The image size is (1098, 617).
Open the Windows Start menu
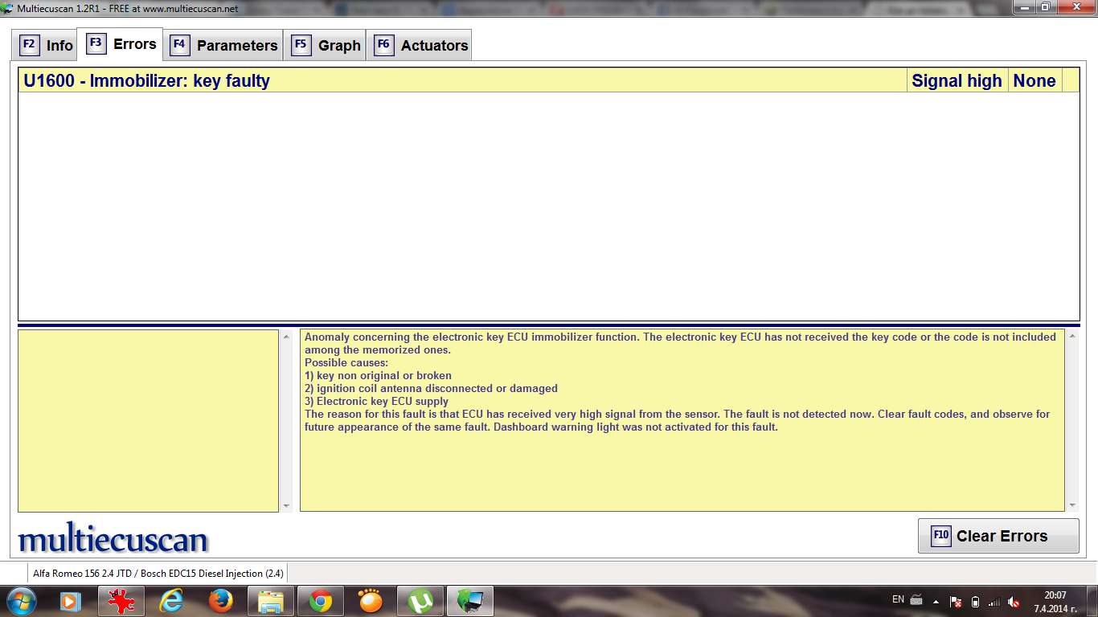click(x=20, y=600)
